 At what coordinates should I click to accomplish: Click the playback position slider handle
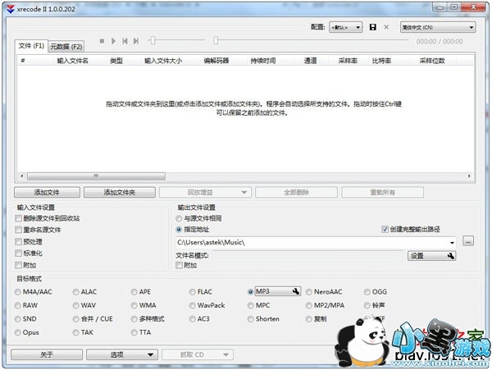click(216, 40)
